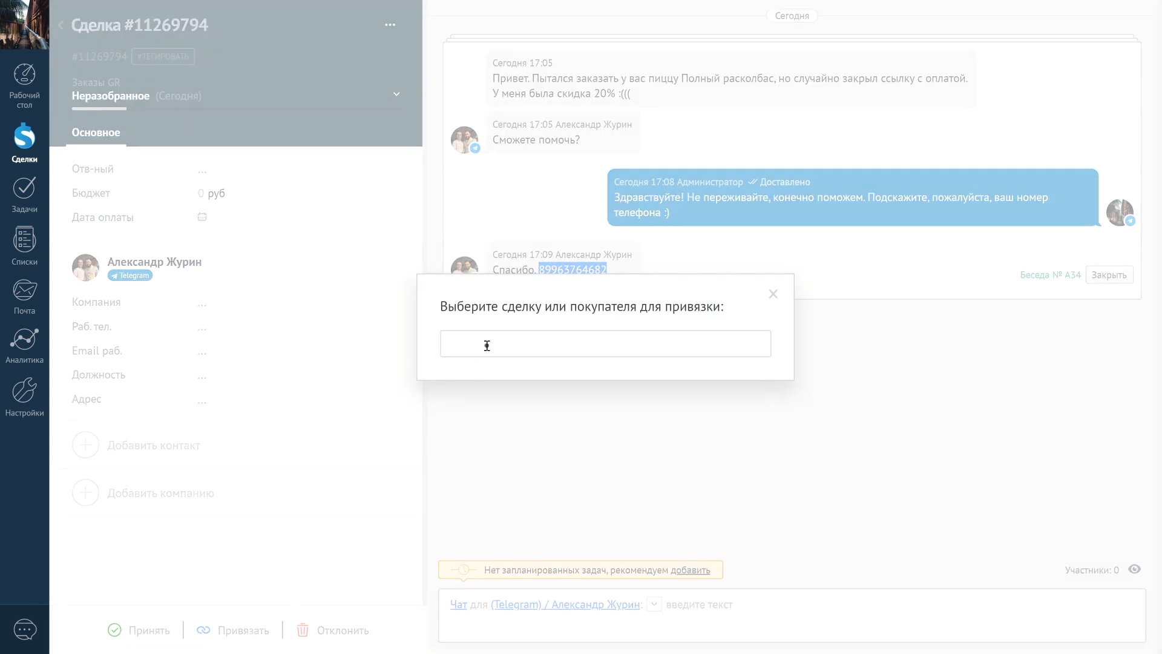The height and width of the screenshot is (654, 1162).
Task: Click the Telegram badge under Александр Журин
Action: click(129, 275)
